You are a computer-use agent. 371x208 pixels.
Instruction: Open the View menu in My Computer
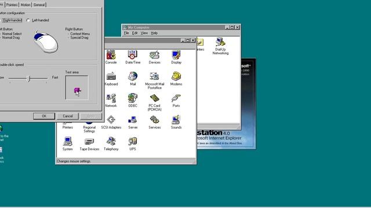[x=144, y=33]
